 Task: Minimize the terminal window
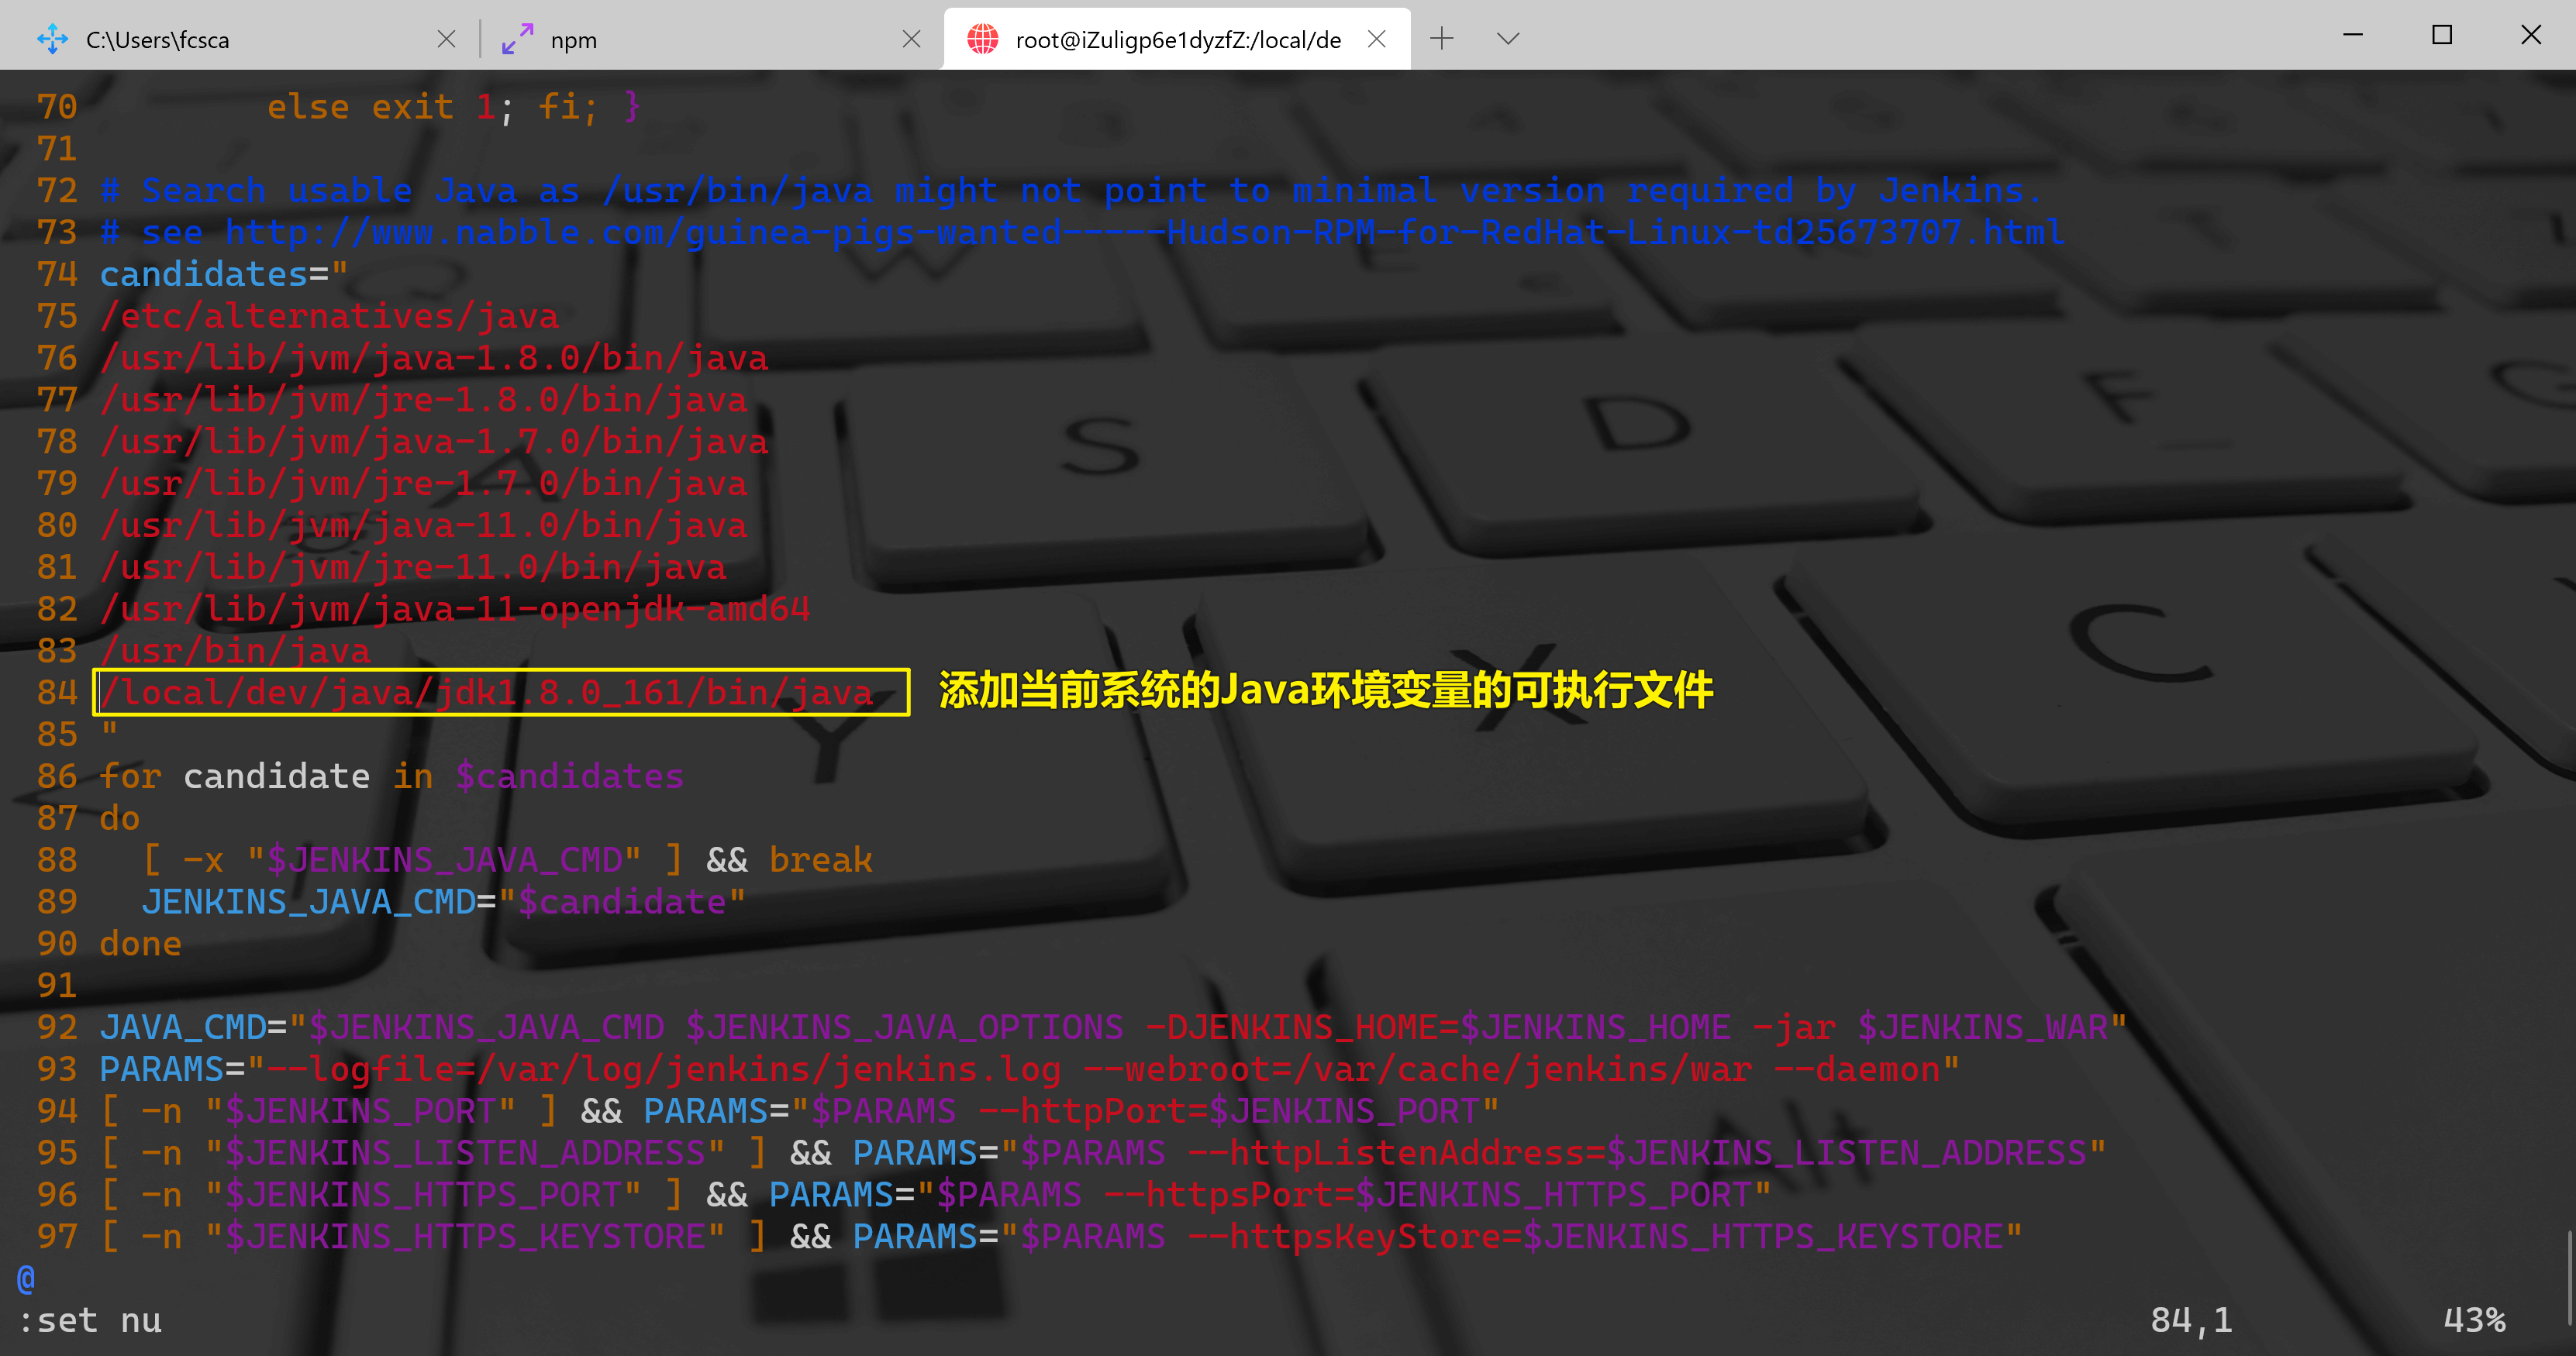click(x=2352, y=35)
